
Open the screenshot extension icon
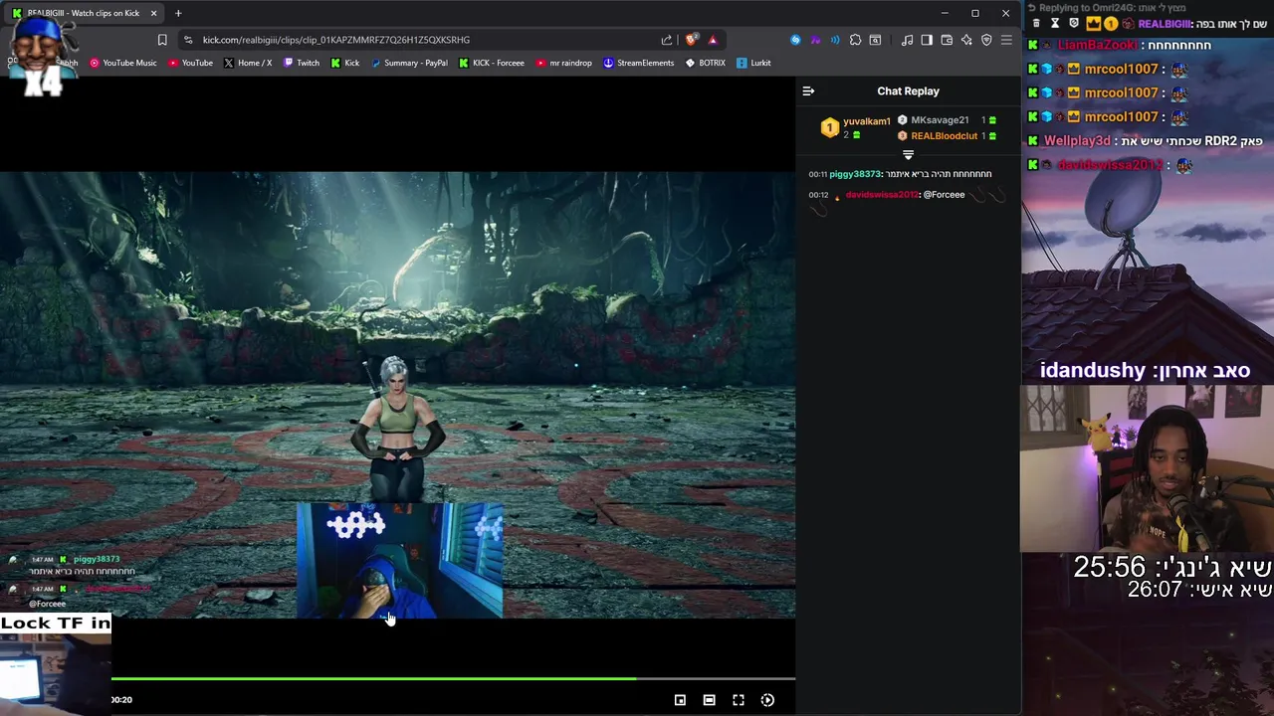coord(875,40)
